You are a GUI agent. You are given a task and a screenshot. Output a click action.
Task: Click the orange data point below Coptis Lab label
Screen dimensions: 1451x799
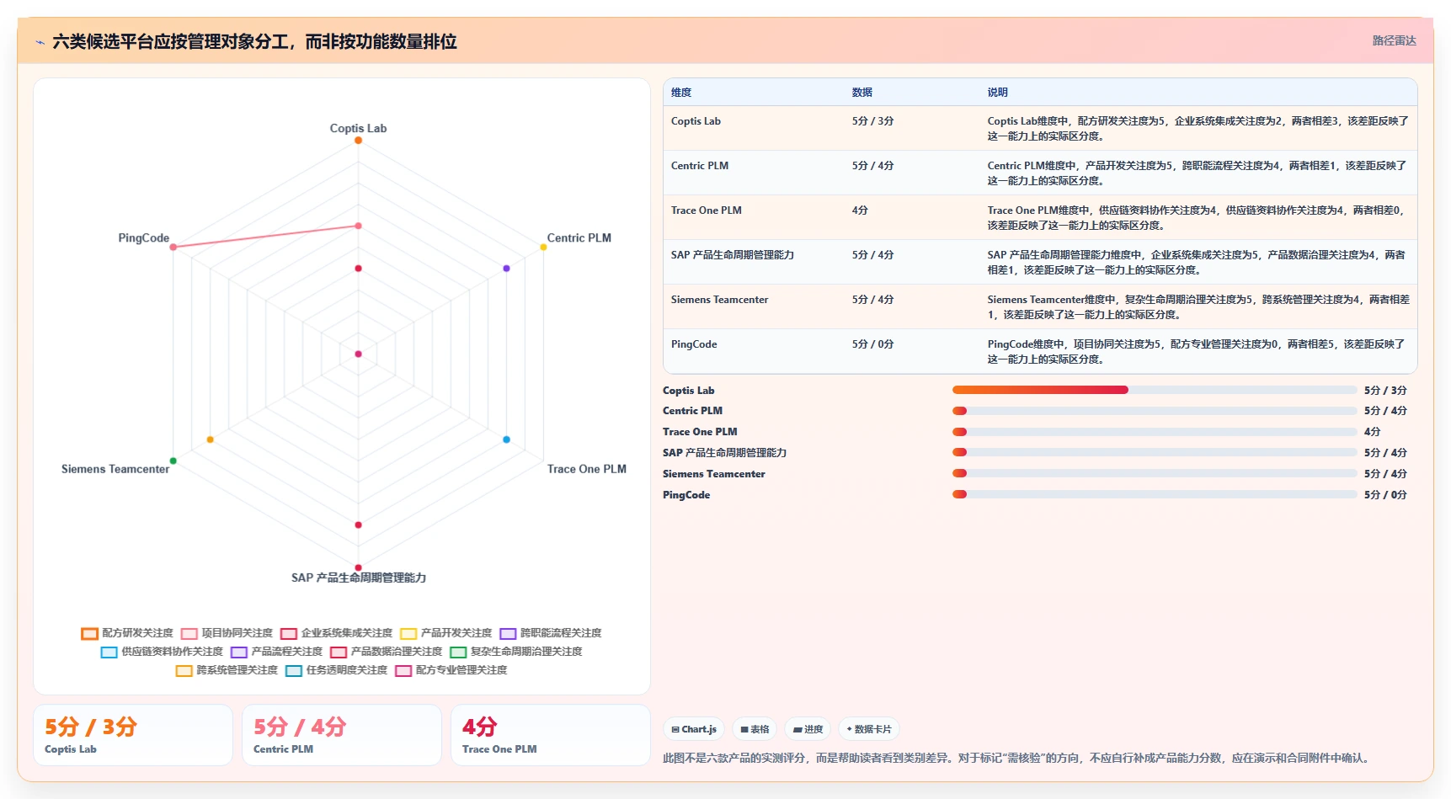coord(358,141)
